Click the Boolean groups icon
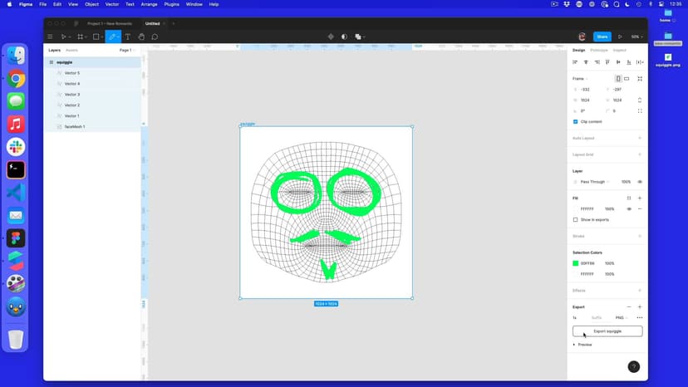Viewport: 688px width, 387px height. (x=358, y=37)
